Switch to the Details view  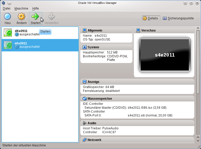151,18
